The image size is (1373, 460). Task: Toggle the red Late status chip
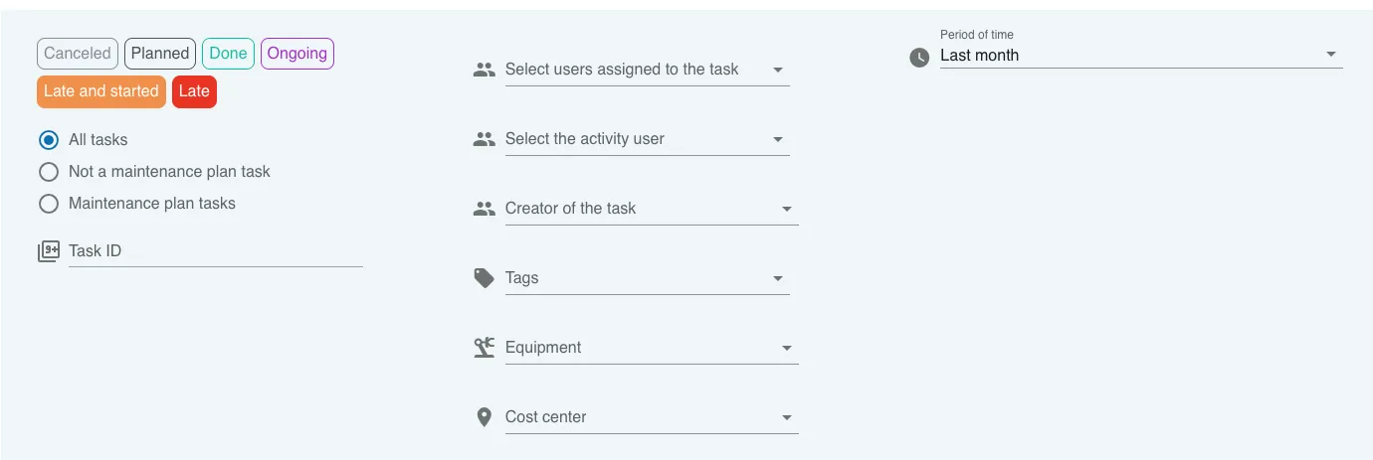(x=194, y=91)
